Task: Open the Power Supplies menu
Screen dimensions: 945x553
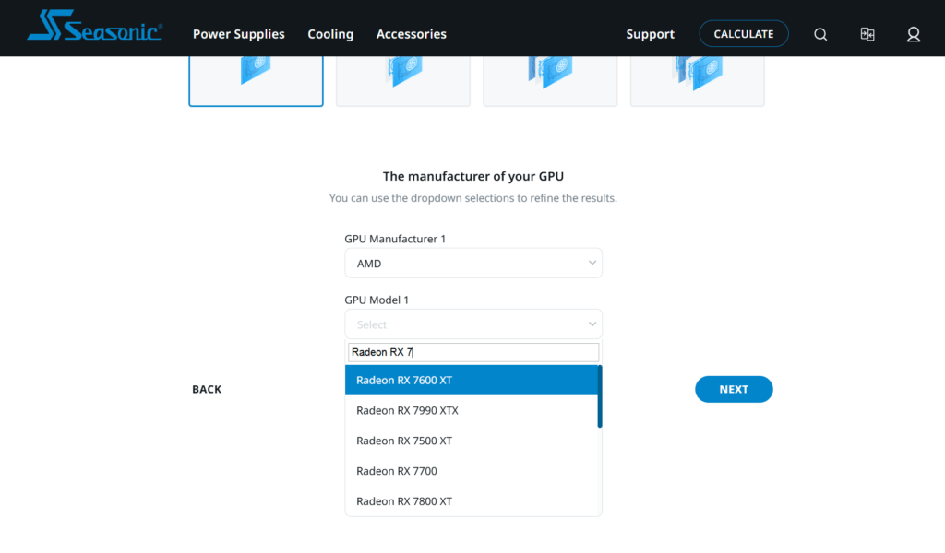Action: pos(239,34)
